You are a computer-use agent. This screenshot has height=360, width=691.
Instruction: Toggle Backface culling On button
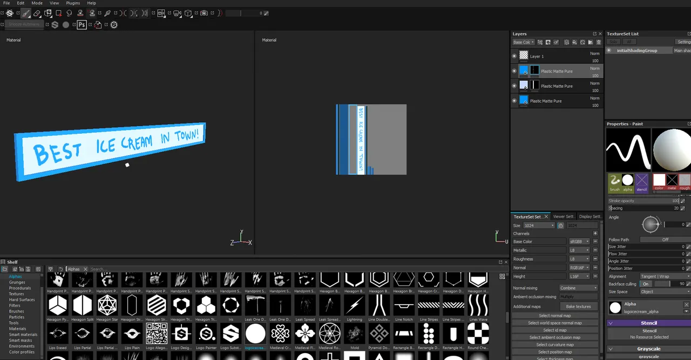(x=646, y=284)
